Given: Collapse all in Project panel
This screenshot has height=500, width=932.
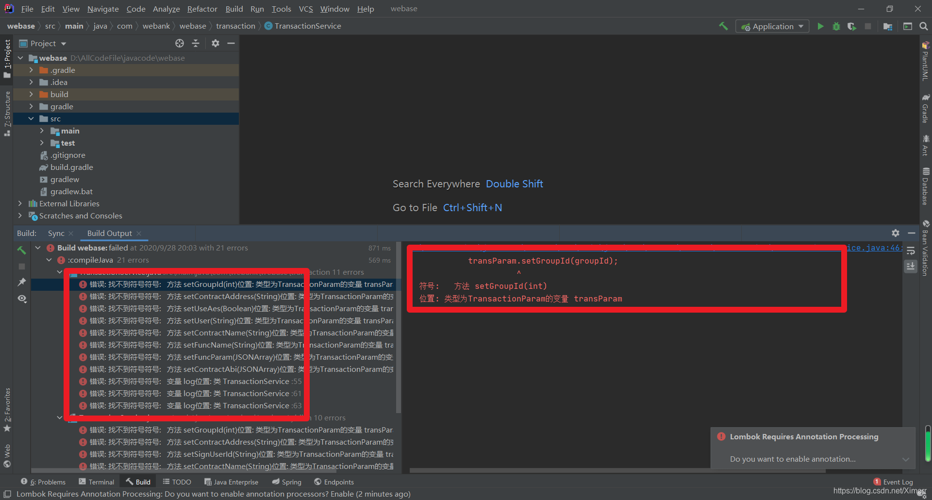Looking at the screenshot, I should (196, 43).
